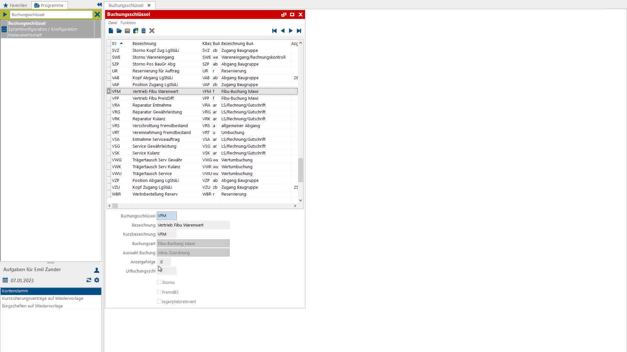627x352 pixels.
Task: Click the Cancel X icon in toolbar
Action: tap(152, 31)
